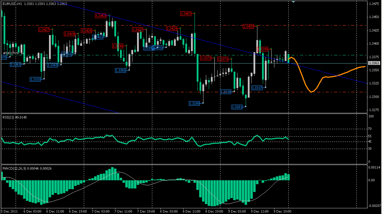This screenshot has height=214, width=382.
Task: Click 1.3475 on the price axis
Action: [374, 4]
